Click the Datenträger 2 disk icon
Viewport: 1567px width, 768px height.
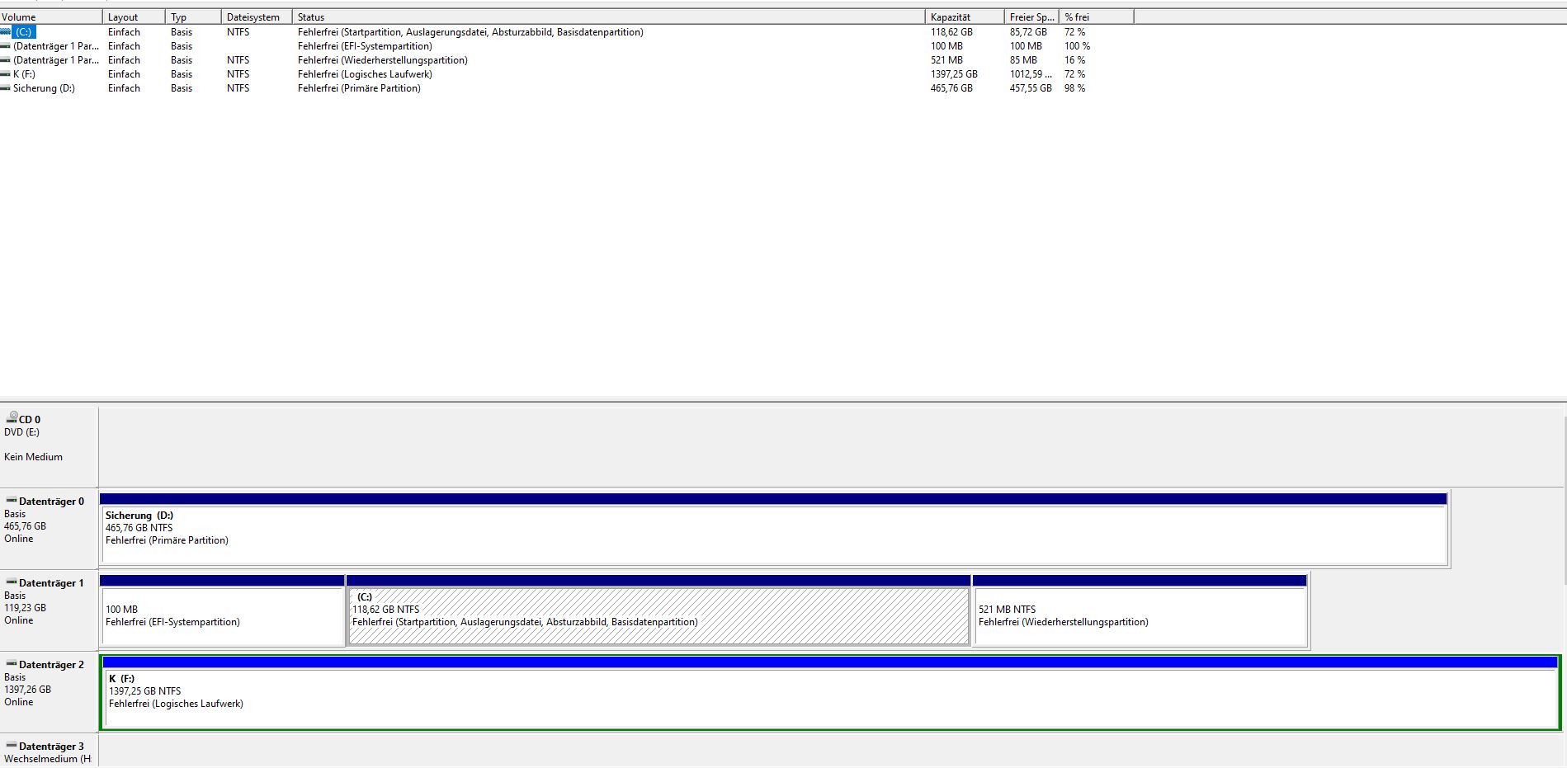pyautogui.click(x=12, y=664)
